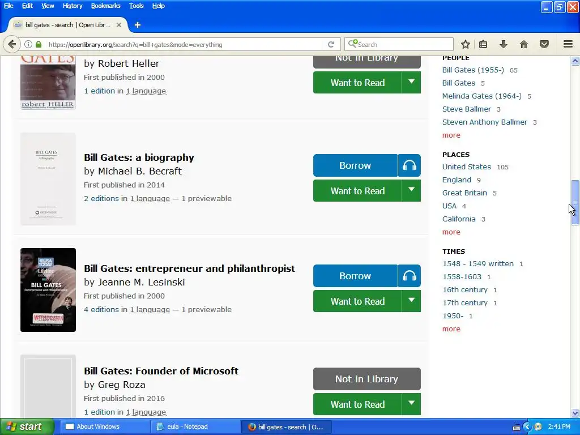Go back with the browser back arrow
Image resolution: width=580 pixels, height=435 pixels.
[12, 44]
